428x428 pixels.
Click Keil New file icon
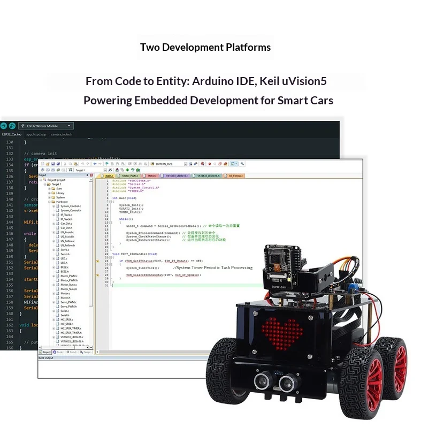tap(42, 164)
